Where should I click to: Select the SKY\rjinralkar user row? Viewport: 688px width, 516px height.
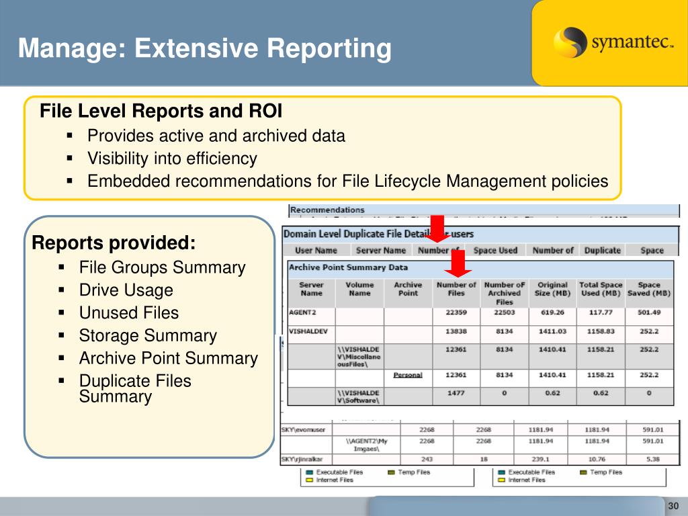click(x=479, y=460)
